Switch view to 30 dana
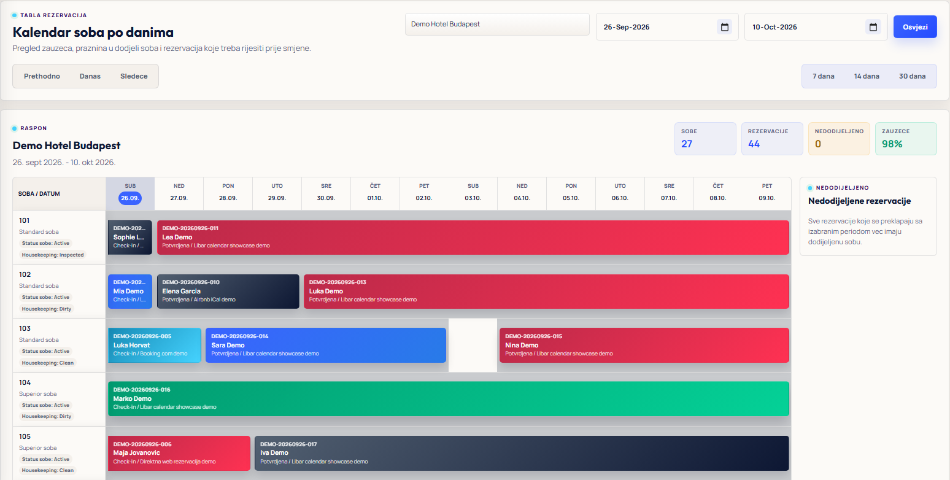This screenshot has height=480, width=950. tap(912, 76)
